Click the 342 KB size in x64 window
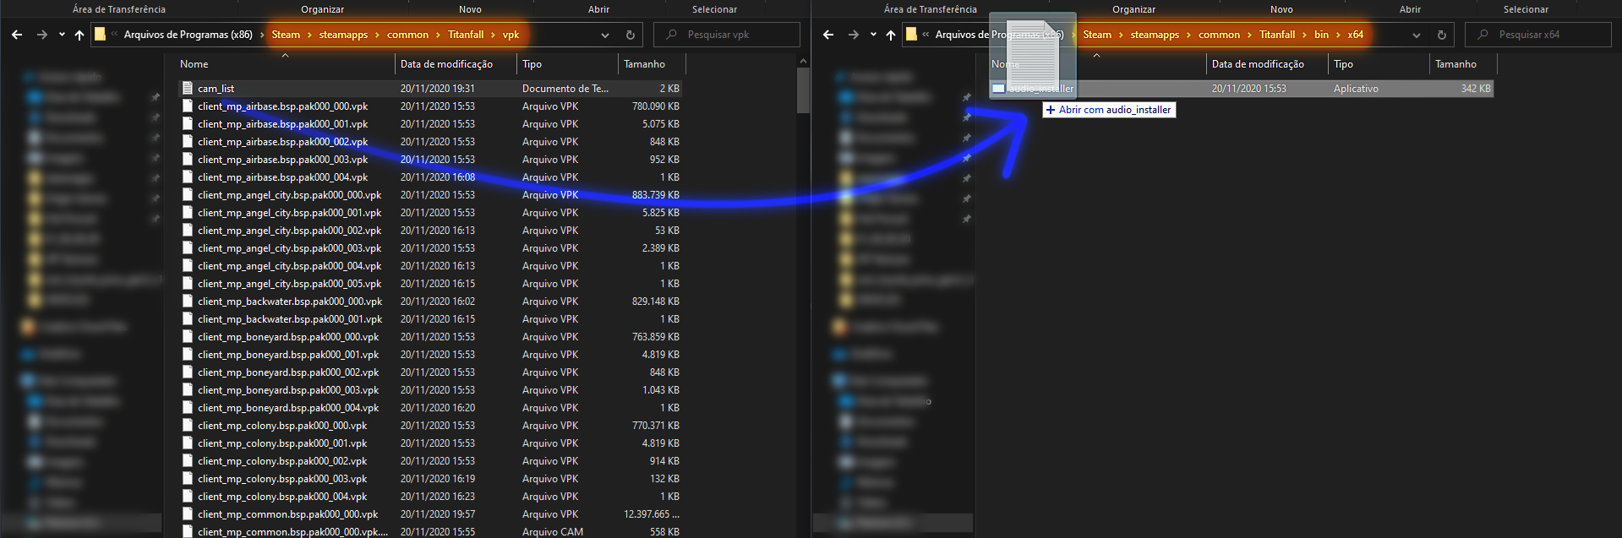This screenshot has height=538, width=1622. pos(1476,88)
